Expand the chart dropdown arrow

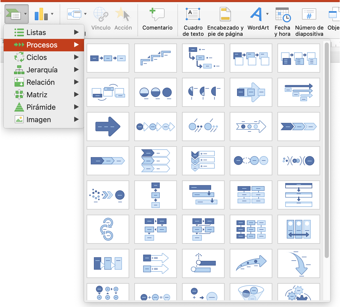pos(52,14)
